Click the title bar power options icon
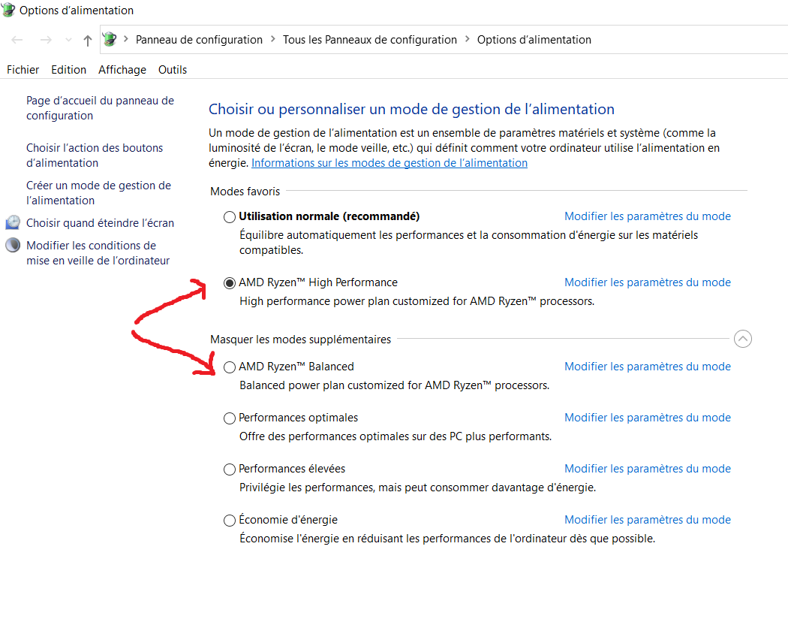The height and width of the screenshot is (634, 788). (x=8, y=10)
